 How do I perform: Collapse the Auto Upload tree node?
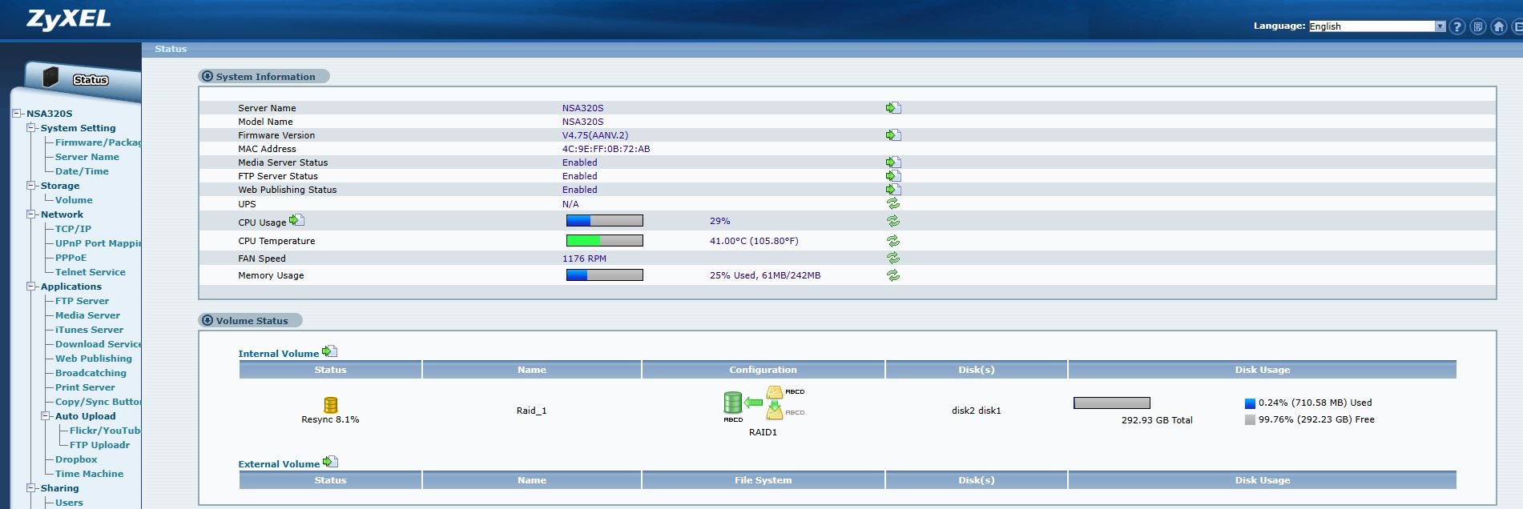point(46,416)
